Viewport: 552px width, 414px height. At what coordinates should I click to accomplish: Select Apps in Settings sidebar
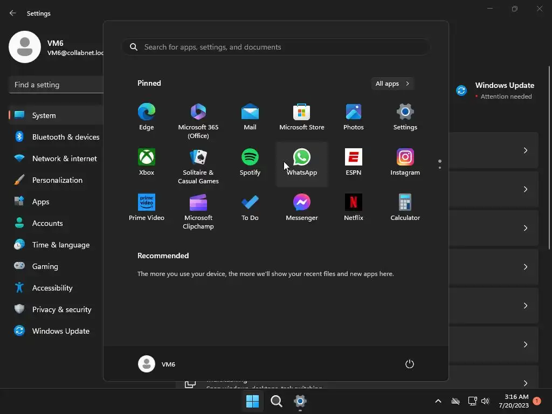point(56,202)
